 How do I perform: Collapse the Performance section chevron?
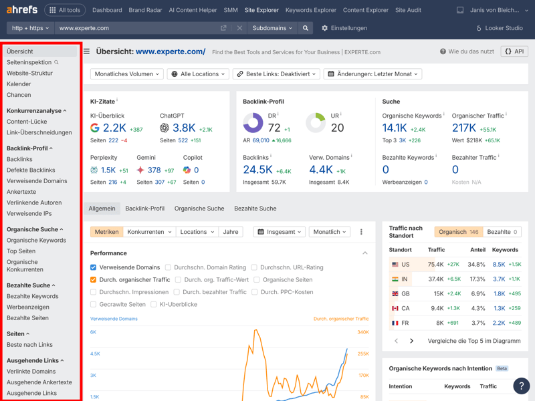364,253
